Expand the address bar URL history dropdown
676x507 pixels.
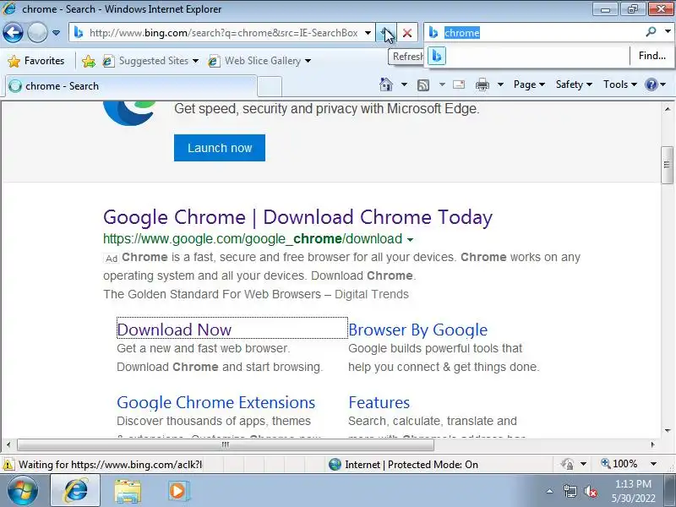click(368, 33)
